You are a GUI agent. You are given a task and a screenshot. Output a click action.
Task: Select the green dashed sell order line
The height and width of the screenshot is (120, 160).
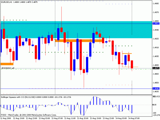[x=76, y=69]
